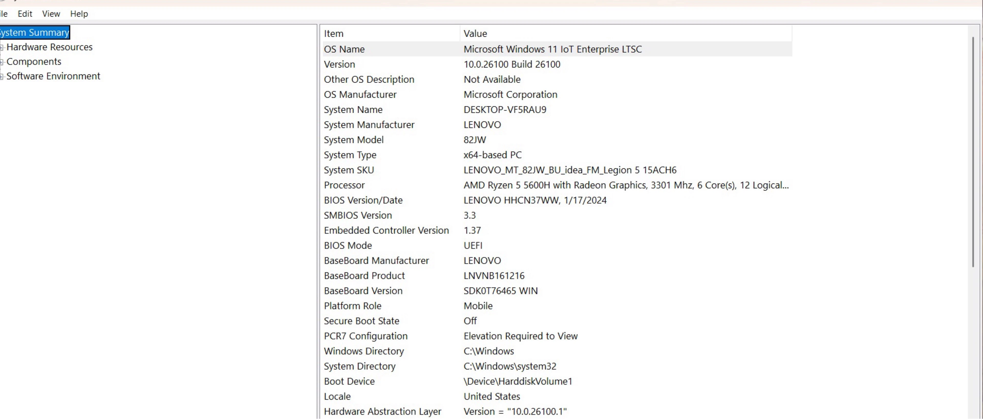This screenshot has height=419, width=983.
Task: Expand the Hardware Resources node
Action: click(2, 47)
